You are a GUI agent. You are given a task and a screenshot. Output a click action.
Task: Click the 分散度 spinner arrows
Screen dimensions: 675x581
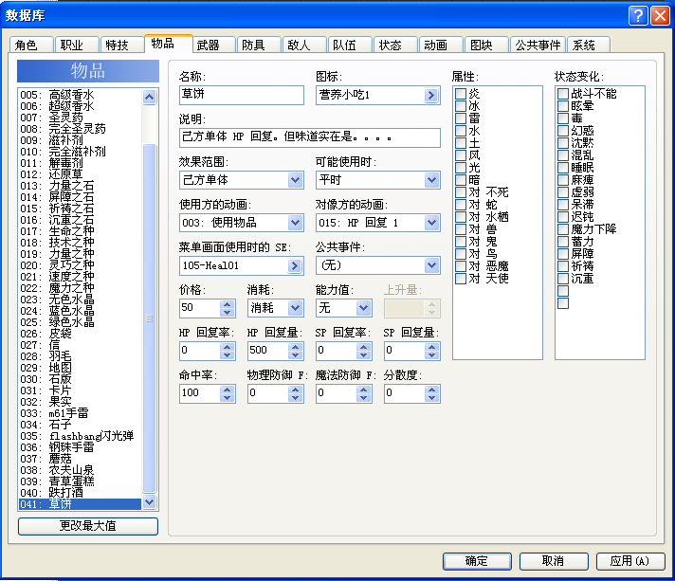(x=431, y=393)
